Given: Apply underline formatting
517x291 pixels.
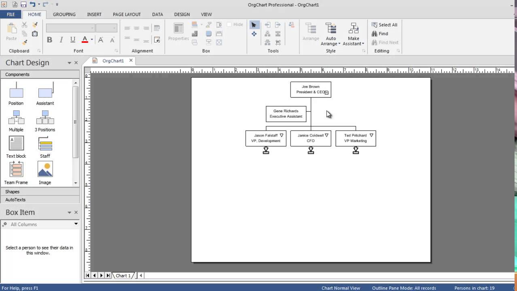Looking at the screenshot, I should 73,40.
